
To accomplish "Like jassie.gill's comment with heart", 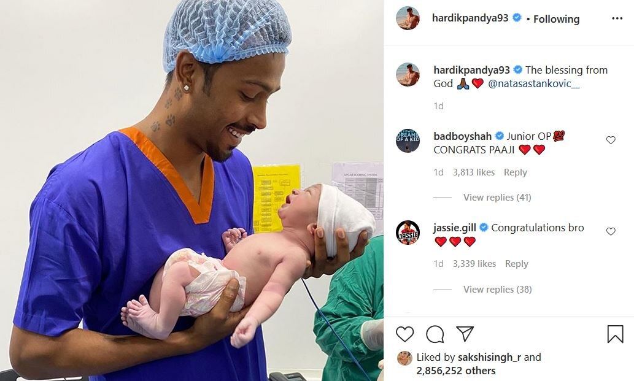I will tap(611, 231).
